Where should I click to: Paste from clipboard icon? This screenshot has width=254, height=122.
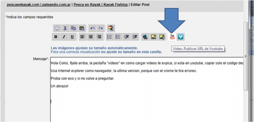(82, 28)
